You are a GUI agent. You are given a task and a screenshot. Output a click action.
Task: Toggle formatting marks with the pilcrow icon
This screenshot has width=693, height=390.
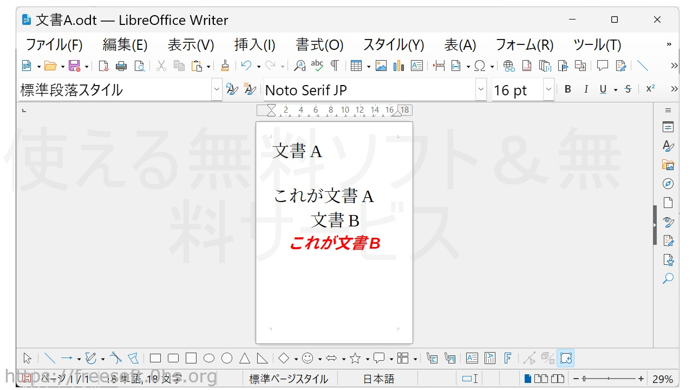coord(335,66)
